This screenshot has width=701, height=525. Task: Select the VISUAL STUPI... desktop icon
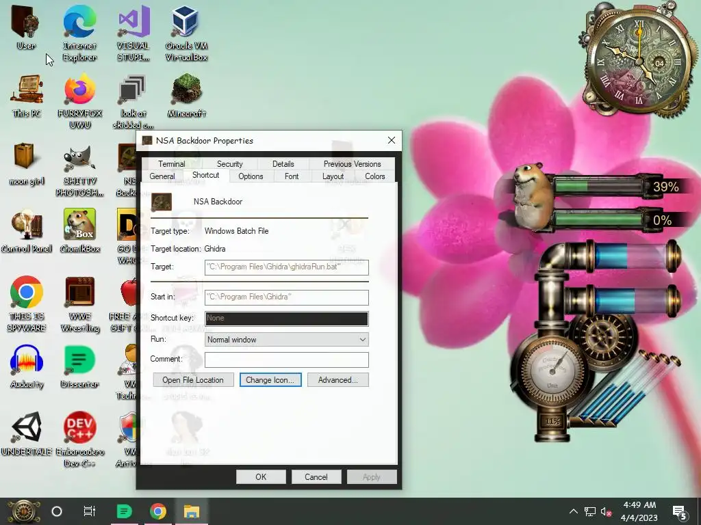click(133, 33)
